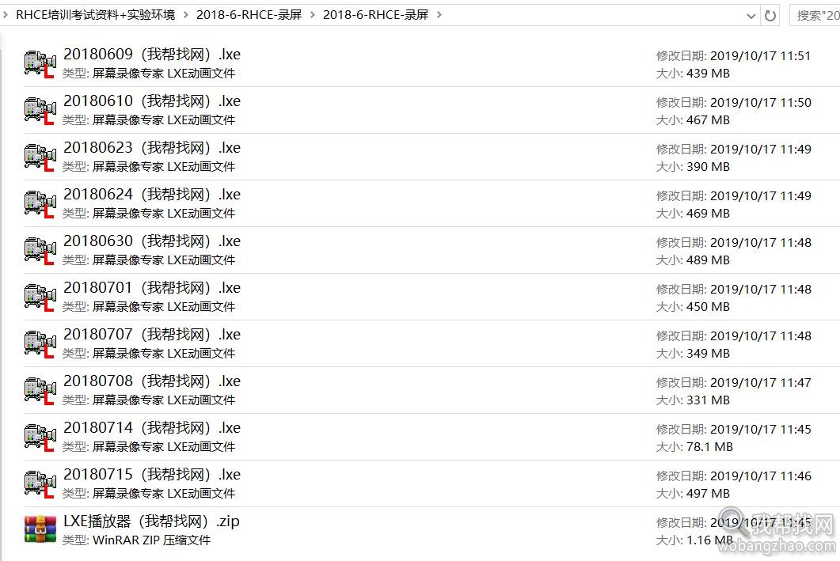Select the WinRAR ZIP archive icon
Screen dimensions: 840x561
[40, 529]
